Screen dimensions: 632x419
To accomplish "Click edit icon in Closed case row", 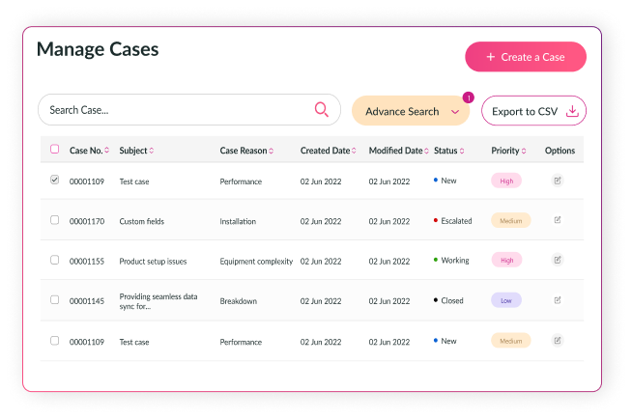I will 558,300.
